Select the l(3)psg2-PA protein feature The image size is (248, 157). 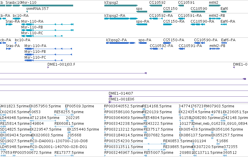(121, 43)
